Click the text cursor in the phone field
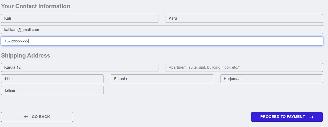This screenshot has height=127, width=328. pos(29,41)
